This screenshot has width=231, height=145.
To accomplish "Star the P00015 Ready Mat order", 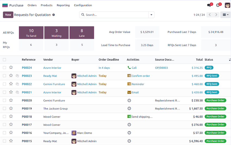I will pyautogui.click(x=11, y=141).
